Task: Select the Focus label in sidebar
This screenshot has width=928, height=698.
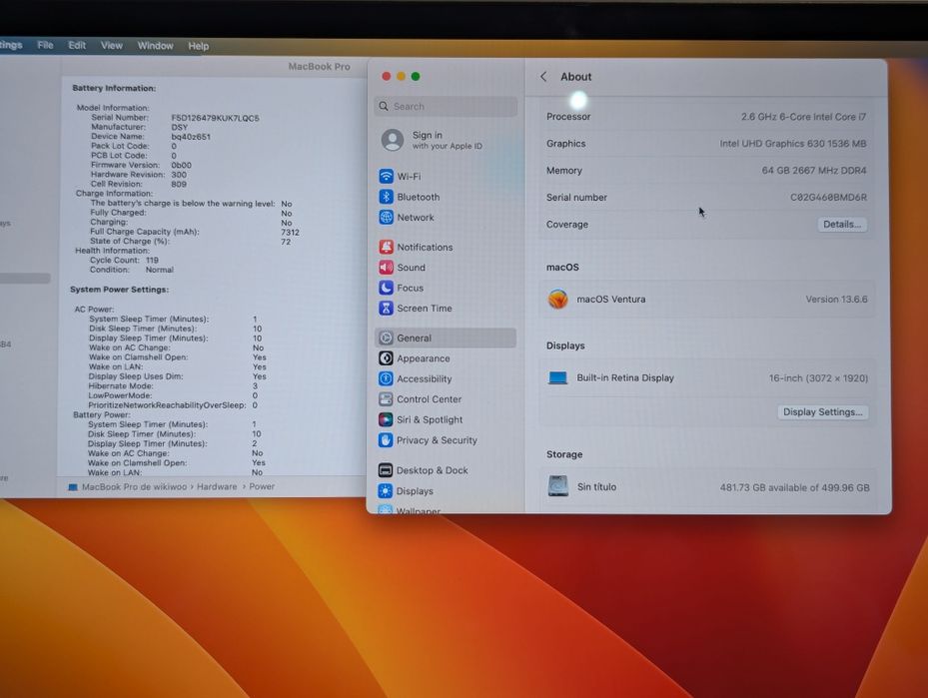Action: [411, 288]
